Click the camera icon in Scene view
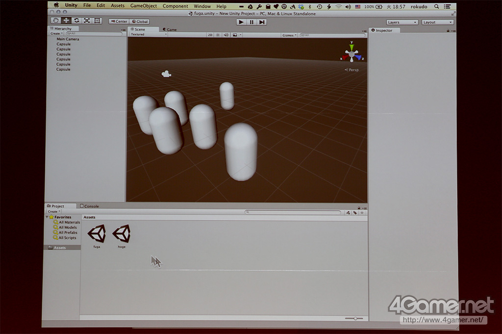 [x=166, y=74]
